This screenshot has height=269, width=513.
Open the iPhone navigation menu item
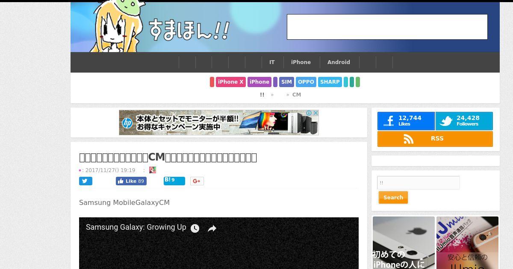301,62
